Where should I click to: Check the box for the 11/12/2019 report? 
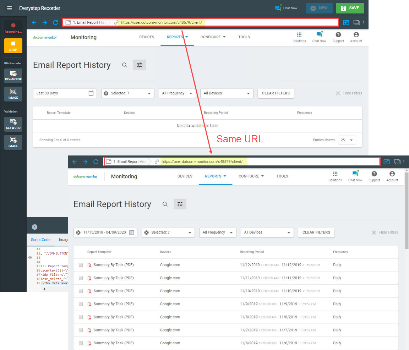[x=81, y=265]
